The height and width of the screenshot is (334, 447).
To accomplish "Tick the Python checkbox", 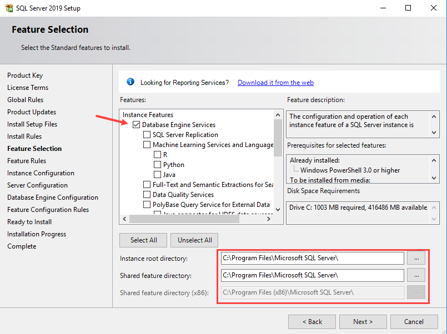I will click(x=157, y=165).
